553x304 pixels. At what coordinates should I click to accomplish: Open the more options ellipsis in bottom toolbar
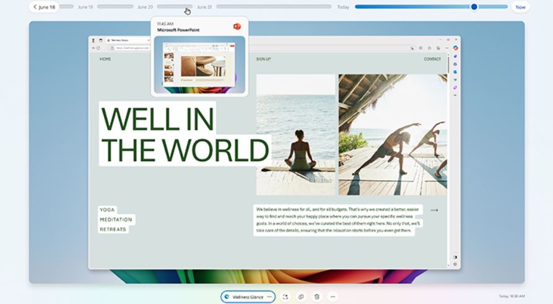coord(333,297)
